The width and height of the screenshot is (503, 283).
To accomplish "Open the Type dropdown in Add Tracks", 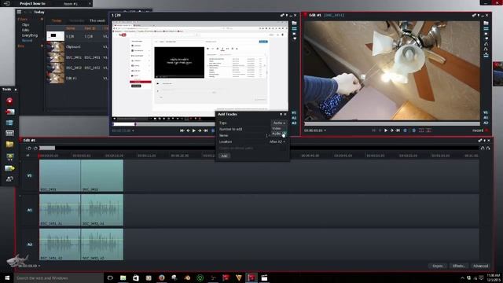I will tap(279, 123).
